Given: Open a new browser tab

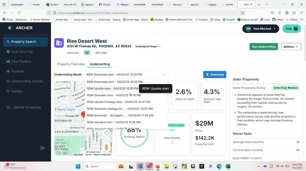Looking at the screenshot, I should [258, 5].
